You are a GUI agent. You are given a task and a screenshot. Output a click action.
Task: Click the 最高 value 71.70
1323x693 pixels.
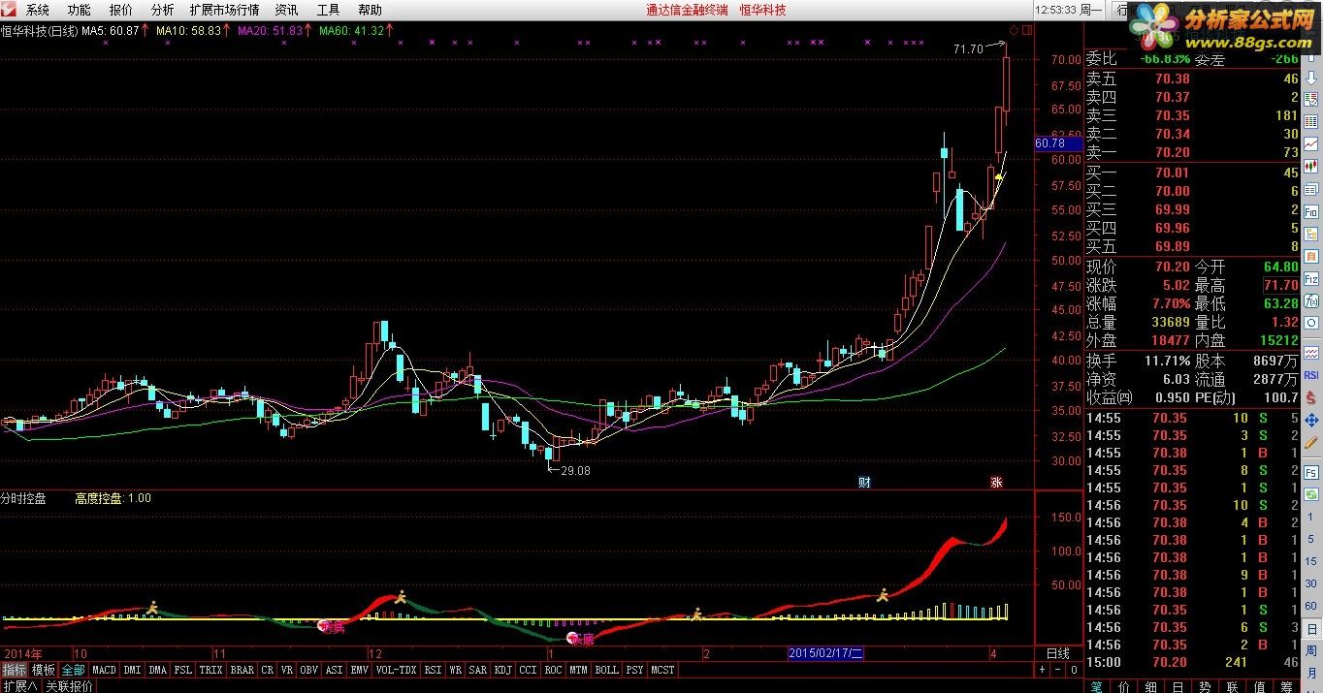[x=1280, y=285]
